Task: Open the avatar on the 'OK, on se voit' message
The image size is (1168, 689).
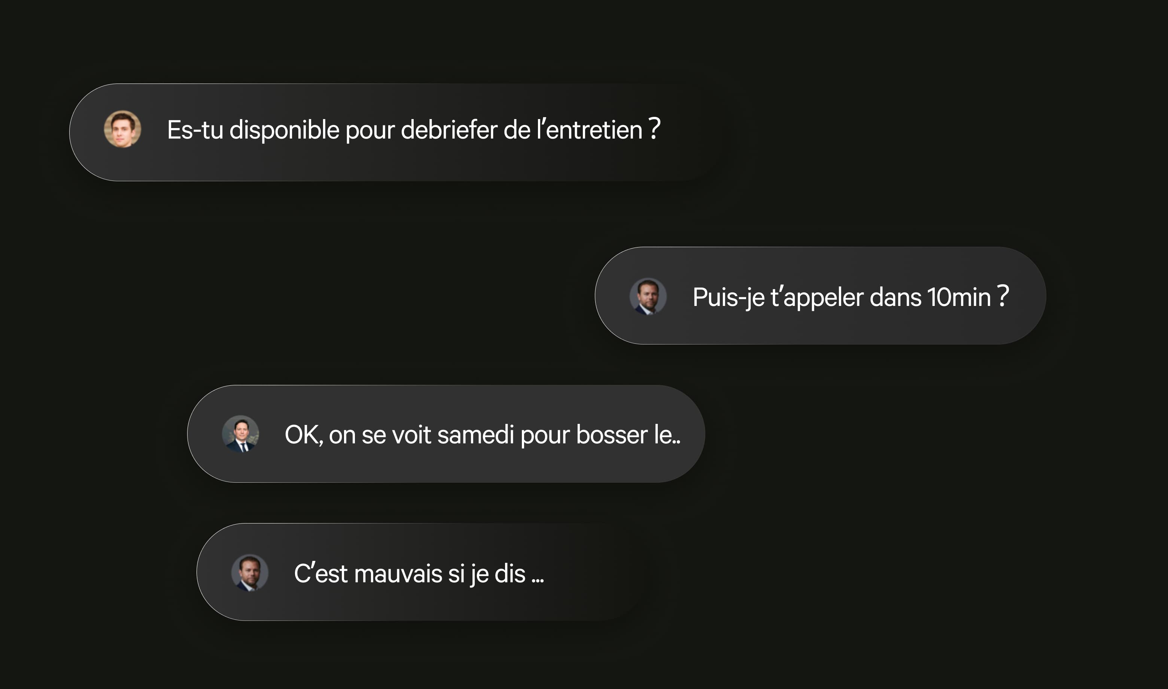Action: (x=240, y=434)
